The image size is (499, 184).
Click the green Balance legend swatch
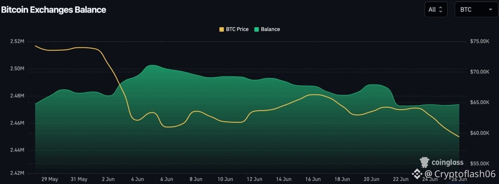point(257,29)
